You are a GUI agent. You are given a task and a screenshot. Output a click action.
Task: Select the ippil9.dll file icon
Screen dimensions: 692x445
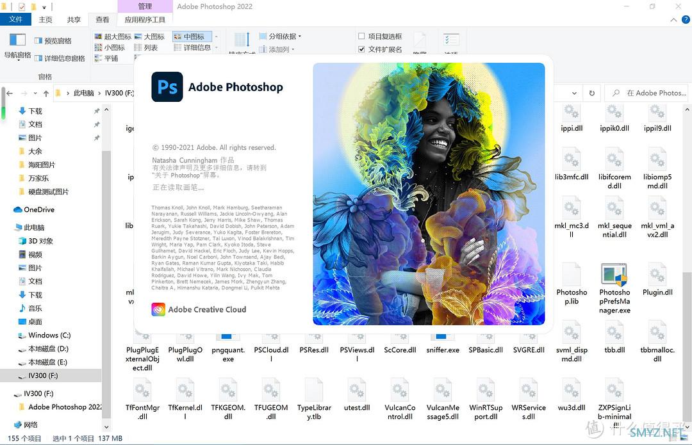(x=657, y=114)
